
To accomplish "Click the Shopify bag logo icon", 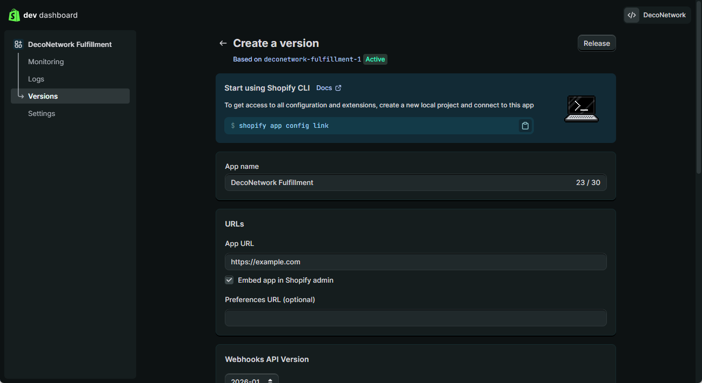I will pyautogui.click(x=14, y=15).
